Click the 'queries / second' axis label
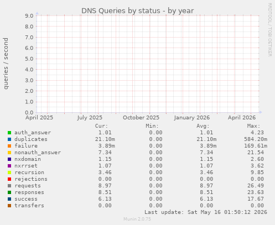 click(6, 64)
